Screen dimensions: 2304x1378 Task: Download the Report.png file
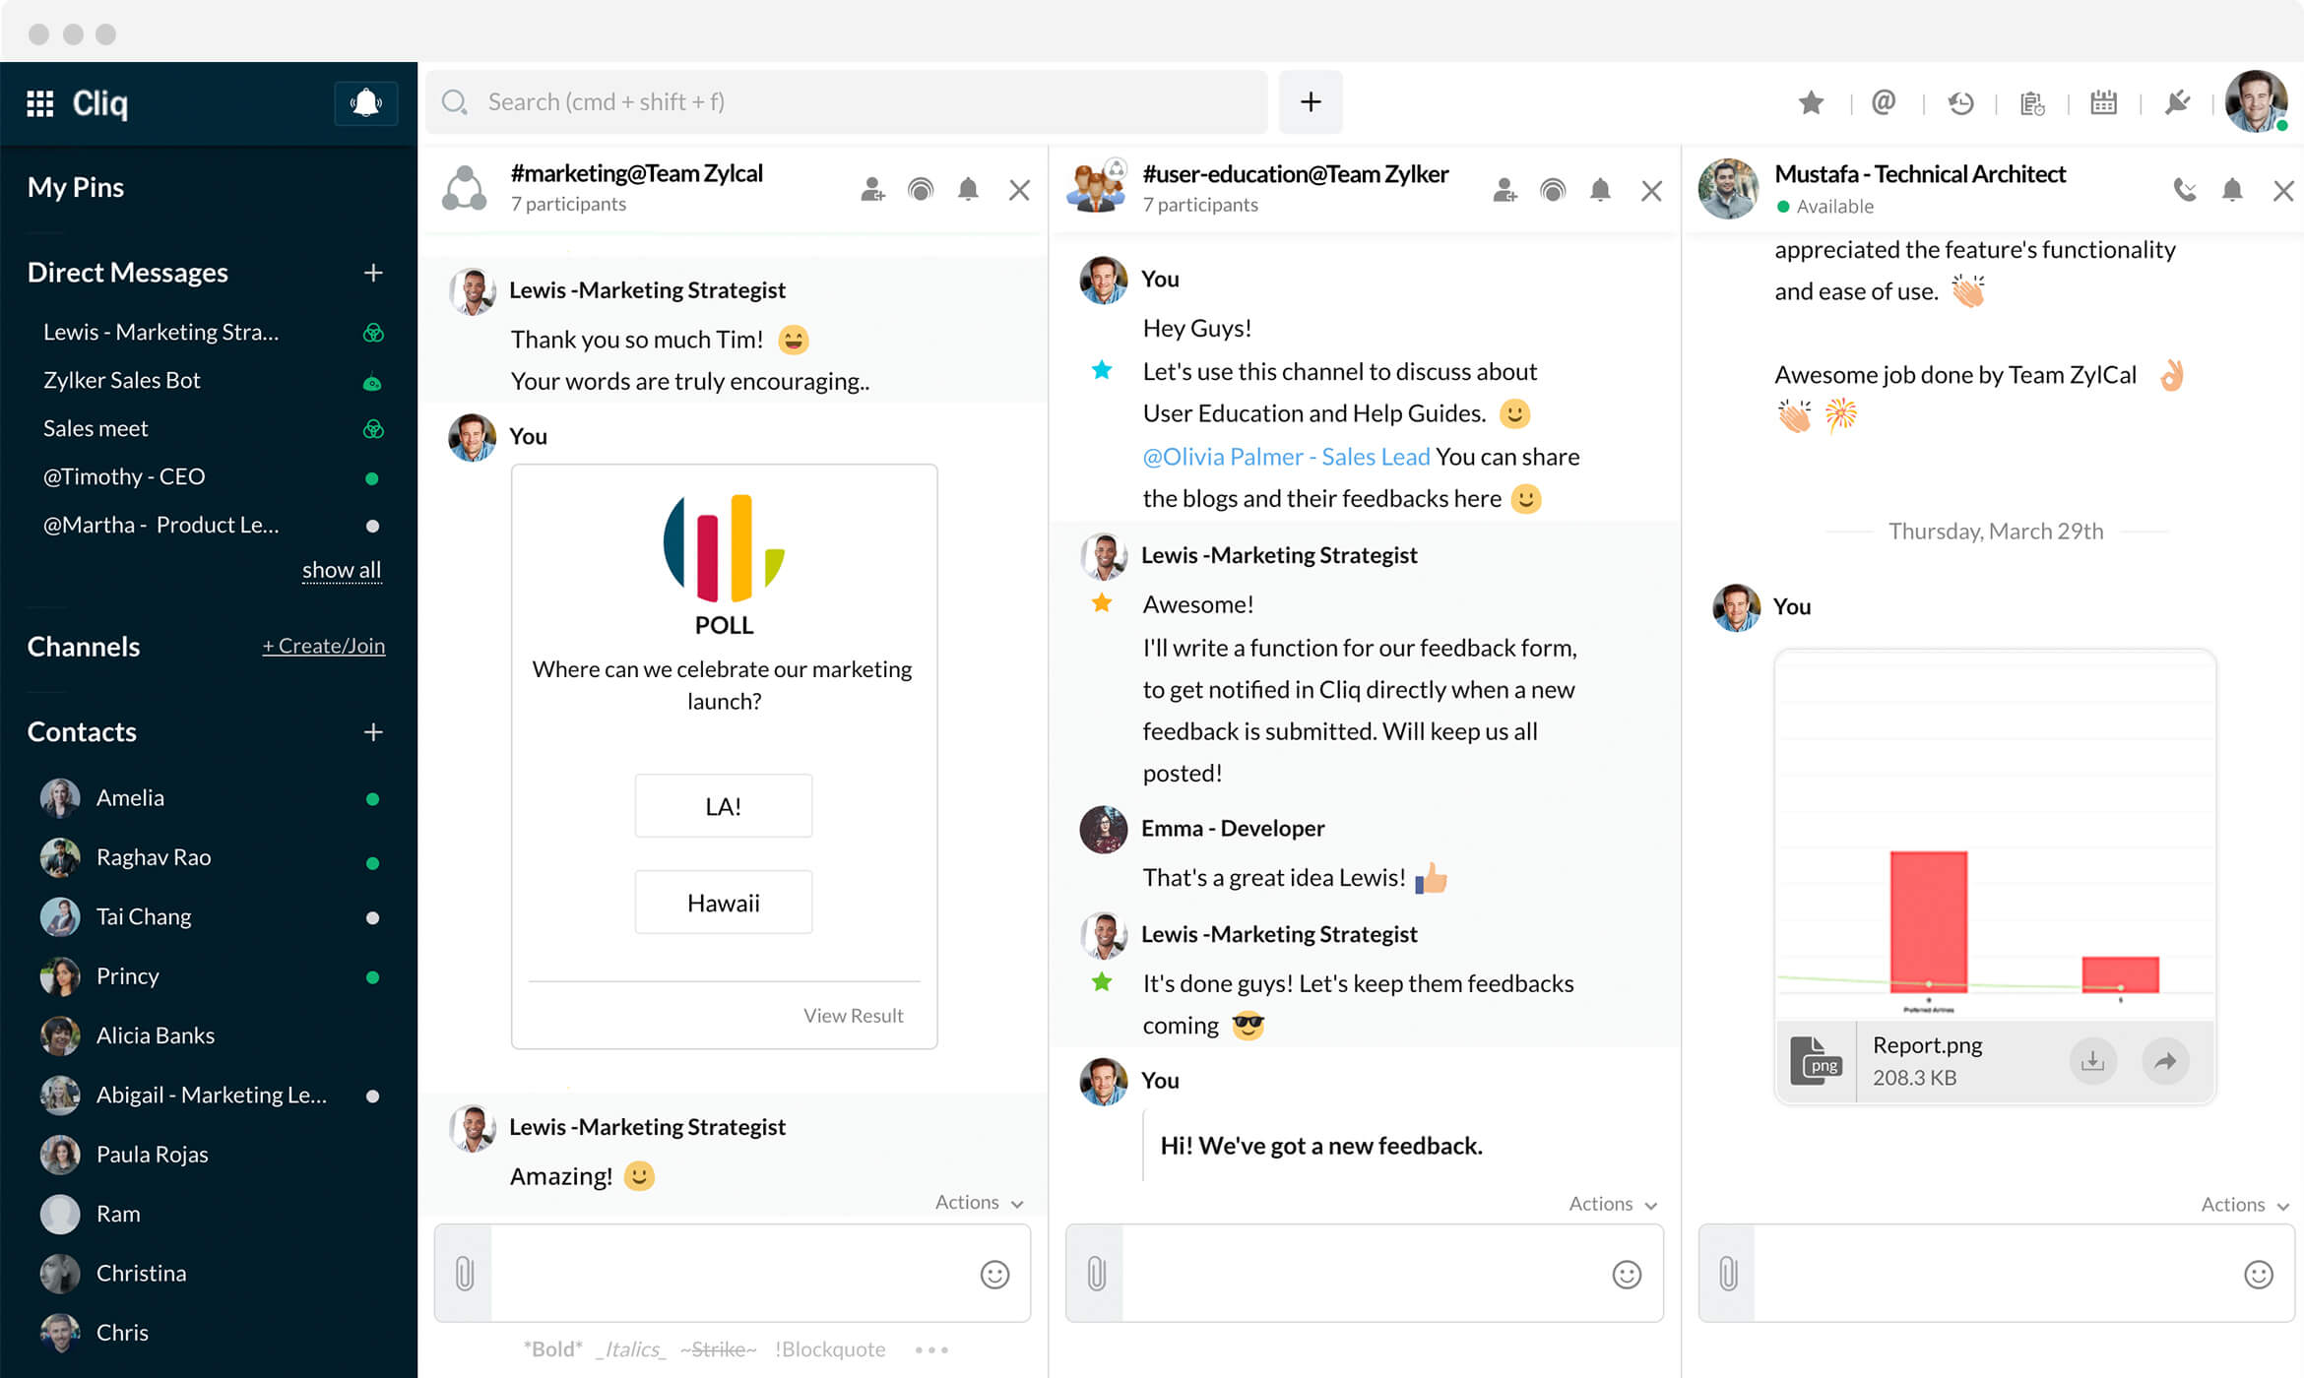coord(2092,1060)
